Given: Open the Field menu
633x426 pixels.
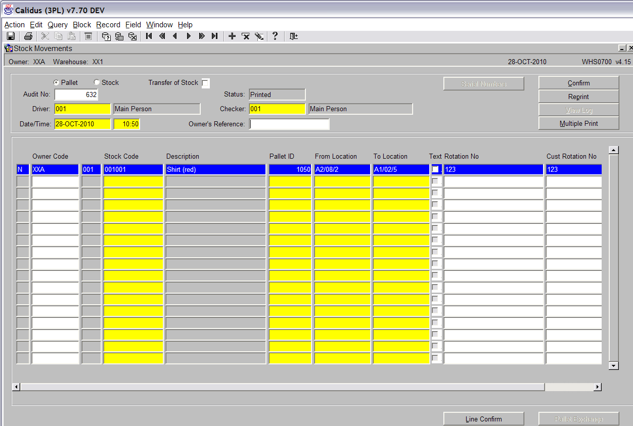Looking at the screenshot, I should pyautogui.click(x=133, y=25).
